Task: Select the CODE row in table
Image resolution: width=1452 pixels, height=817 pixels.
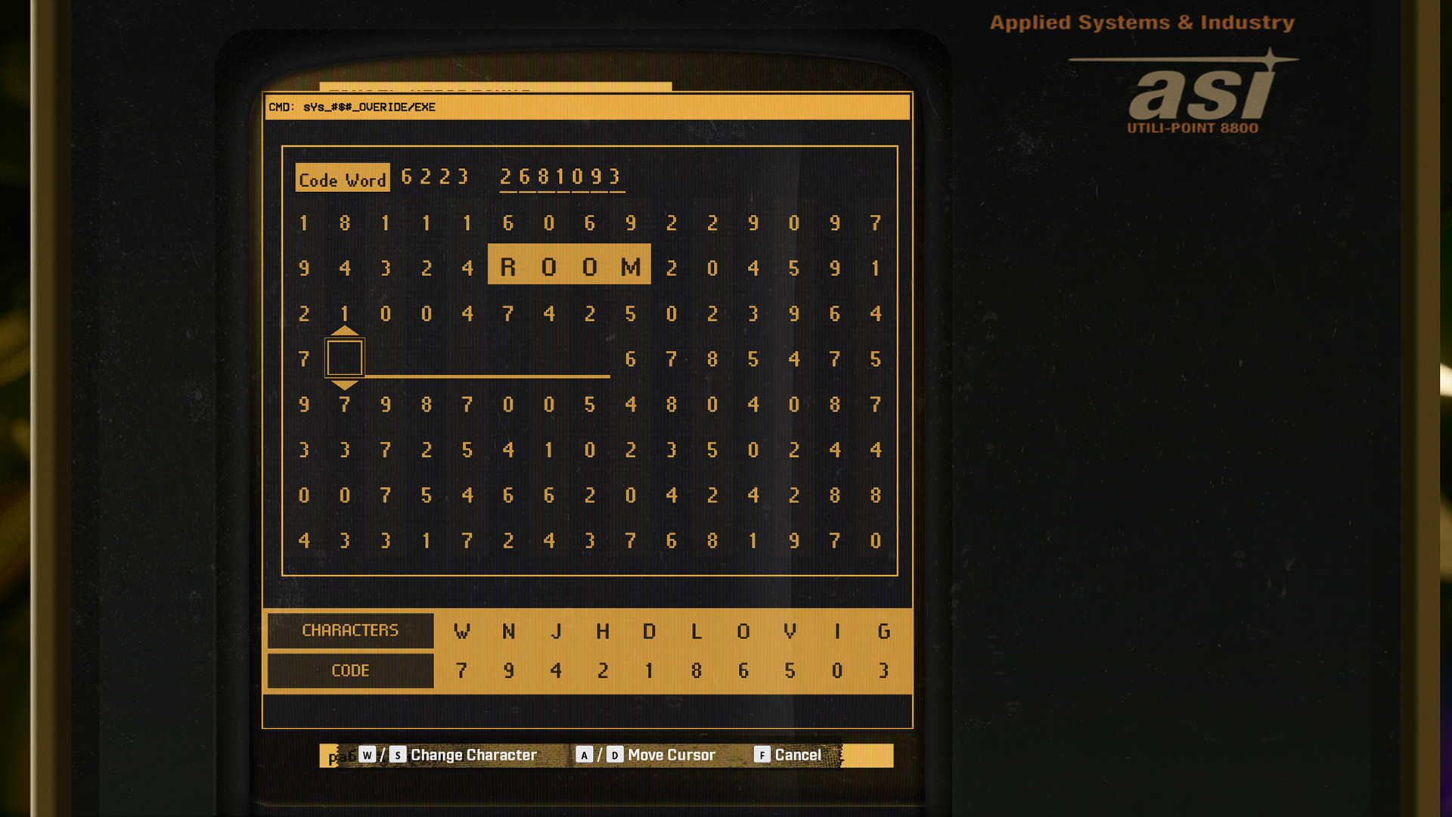Action: click(350, 669)
